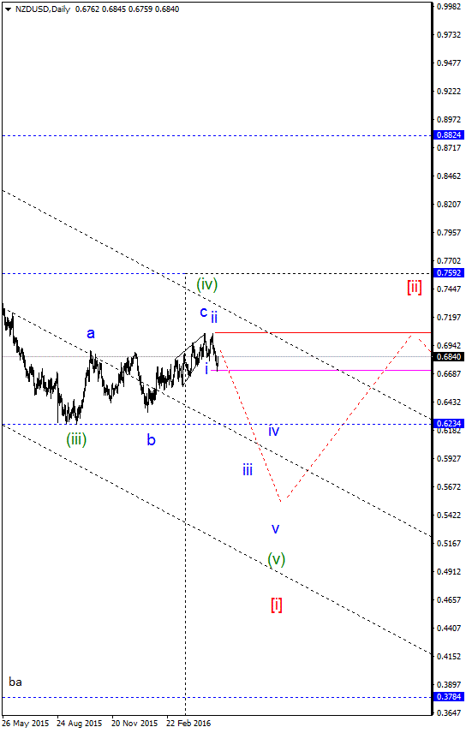
Task: Click the 0.3784 price level tag
Action: click(449, 696)
